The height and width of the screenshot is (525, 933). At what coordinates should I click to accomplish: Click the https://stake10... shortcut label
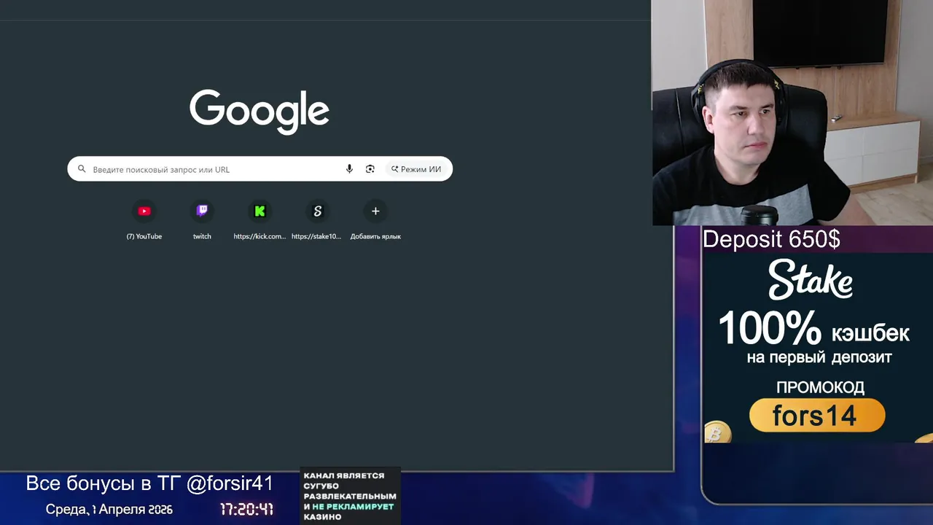pyautogui.click(x=316, y=236)
